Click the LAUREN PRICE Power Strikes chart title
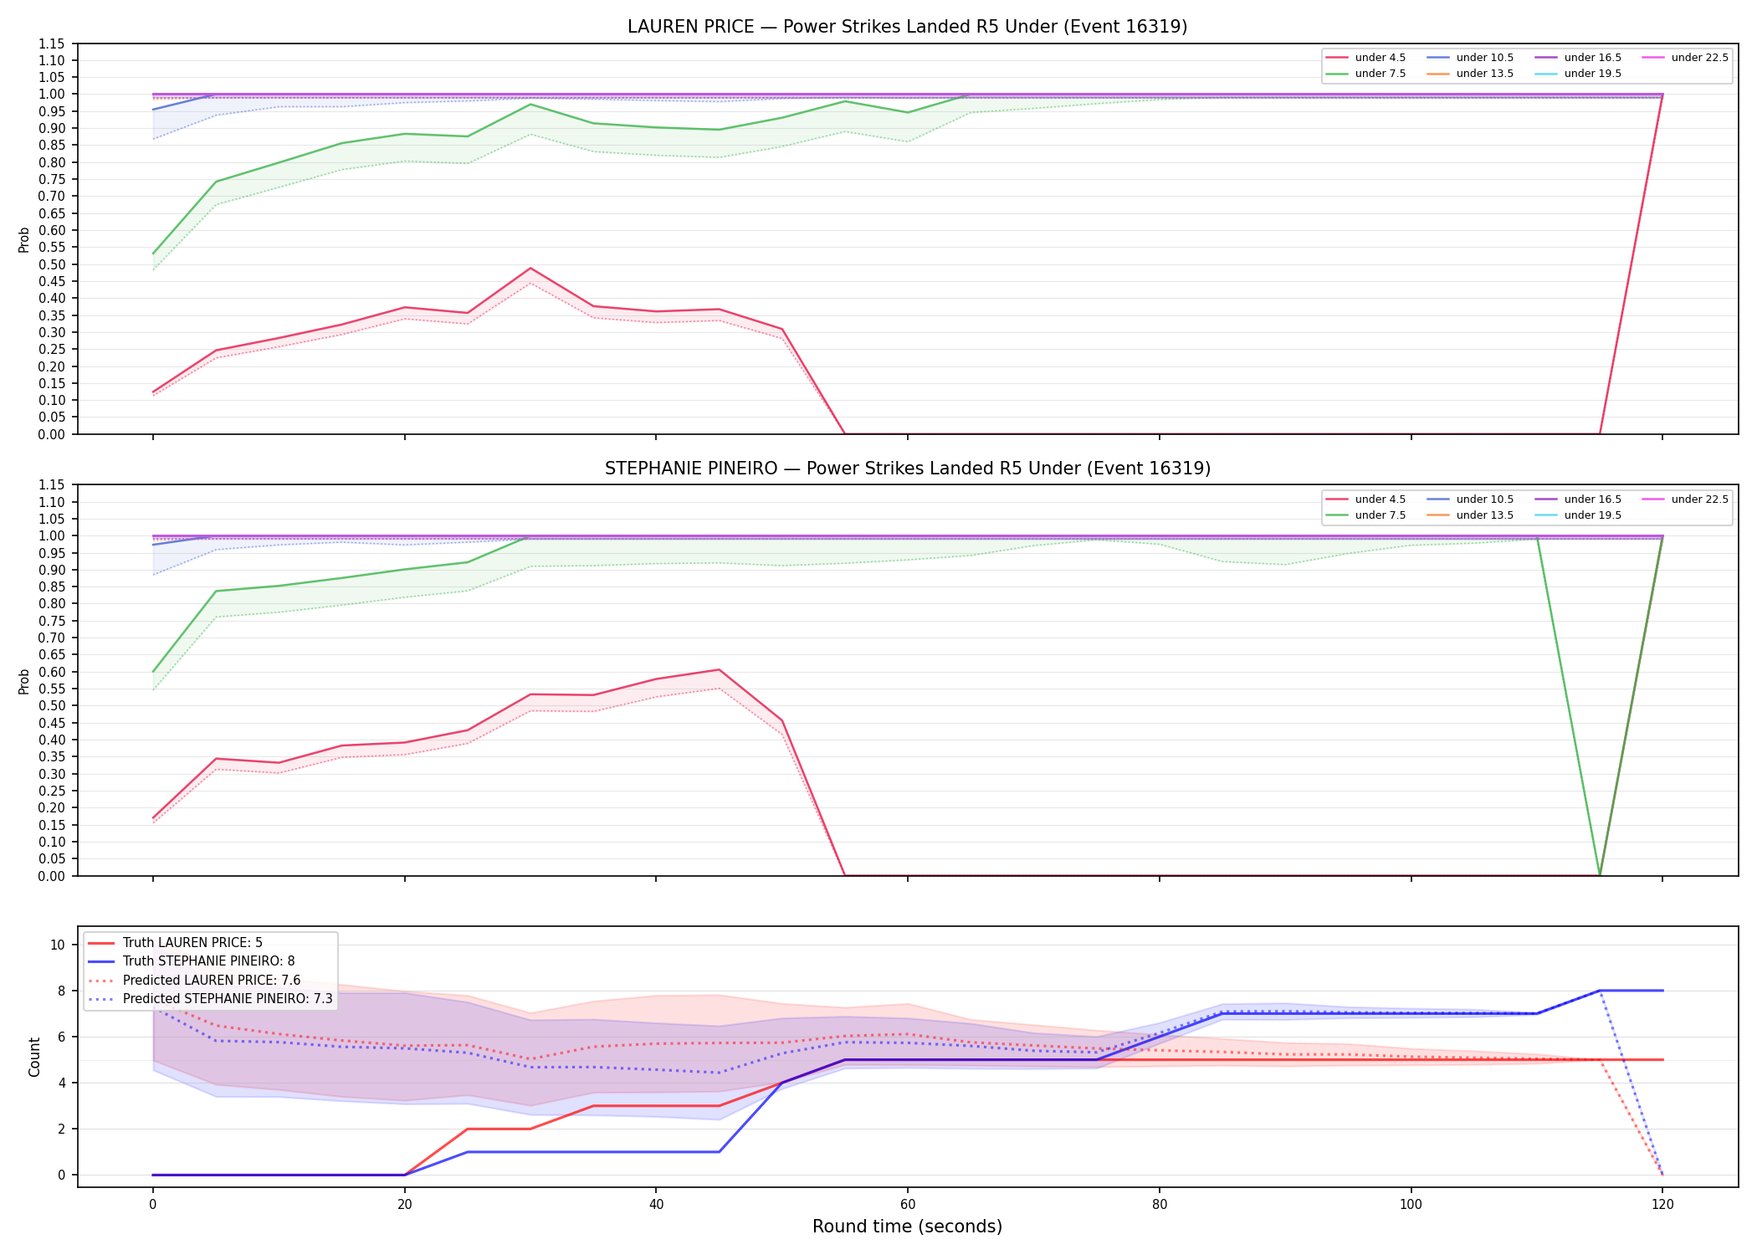1757x1255 pixels. (907, 27)
